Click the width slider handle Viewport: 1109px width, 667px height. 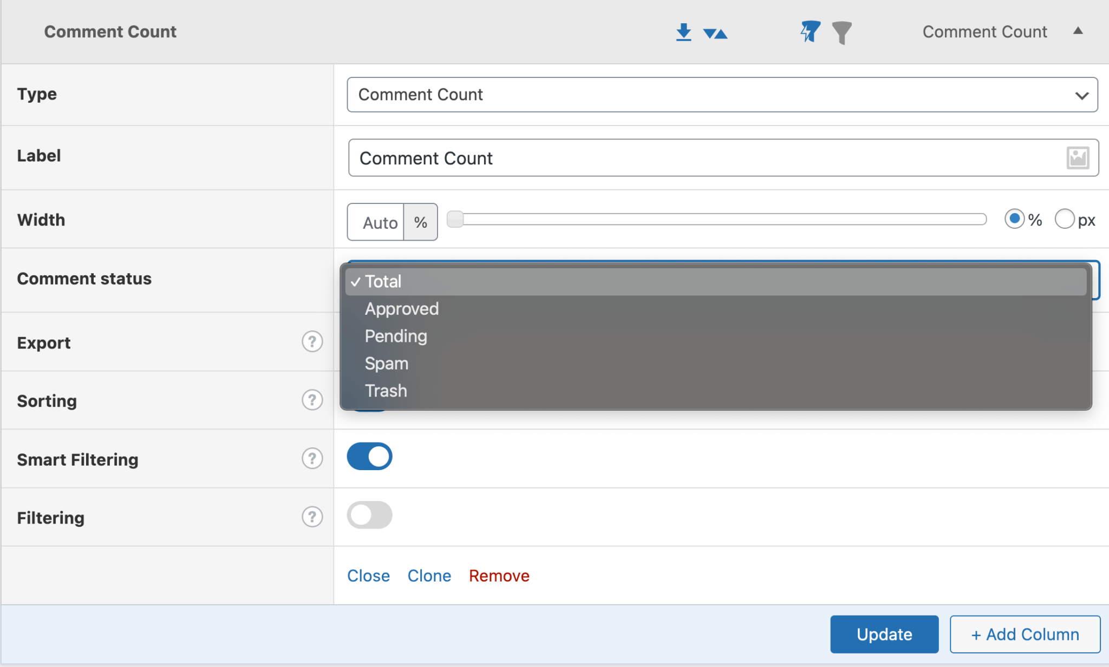tap(455, 219)
